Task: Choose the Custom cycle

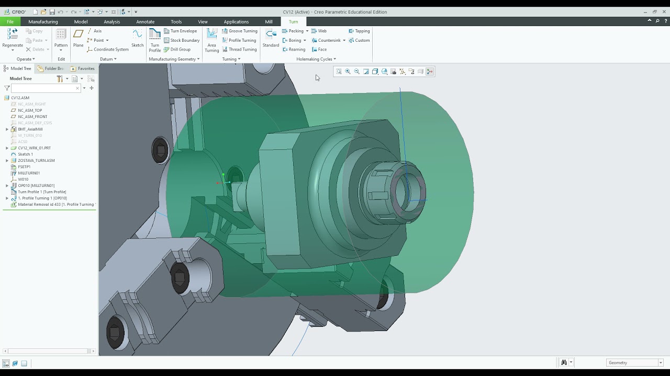Action: [x=359, y=40]
